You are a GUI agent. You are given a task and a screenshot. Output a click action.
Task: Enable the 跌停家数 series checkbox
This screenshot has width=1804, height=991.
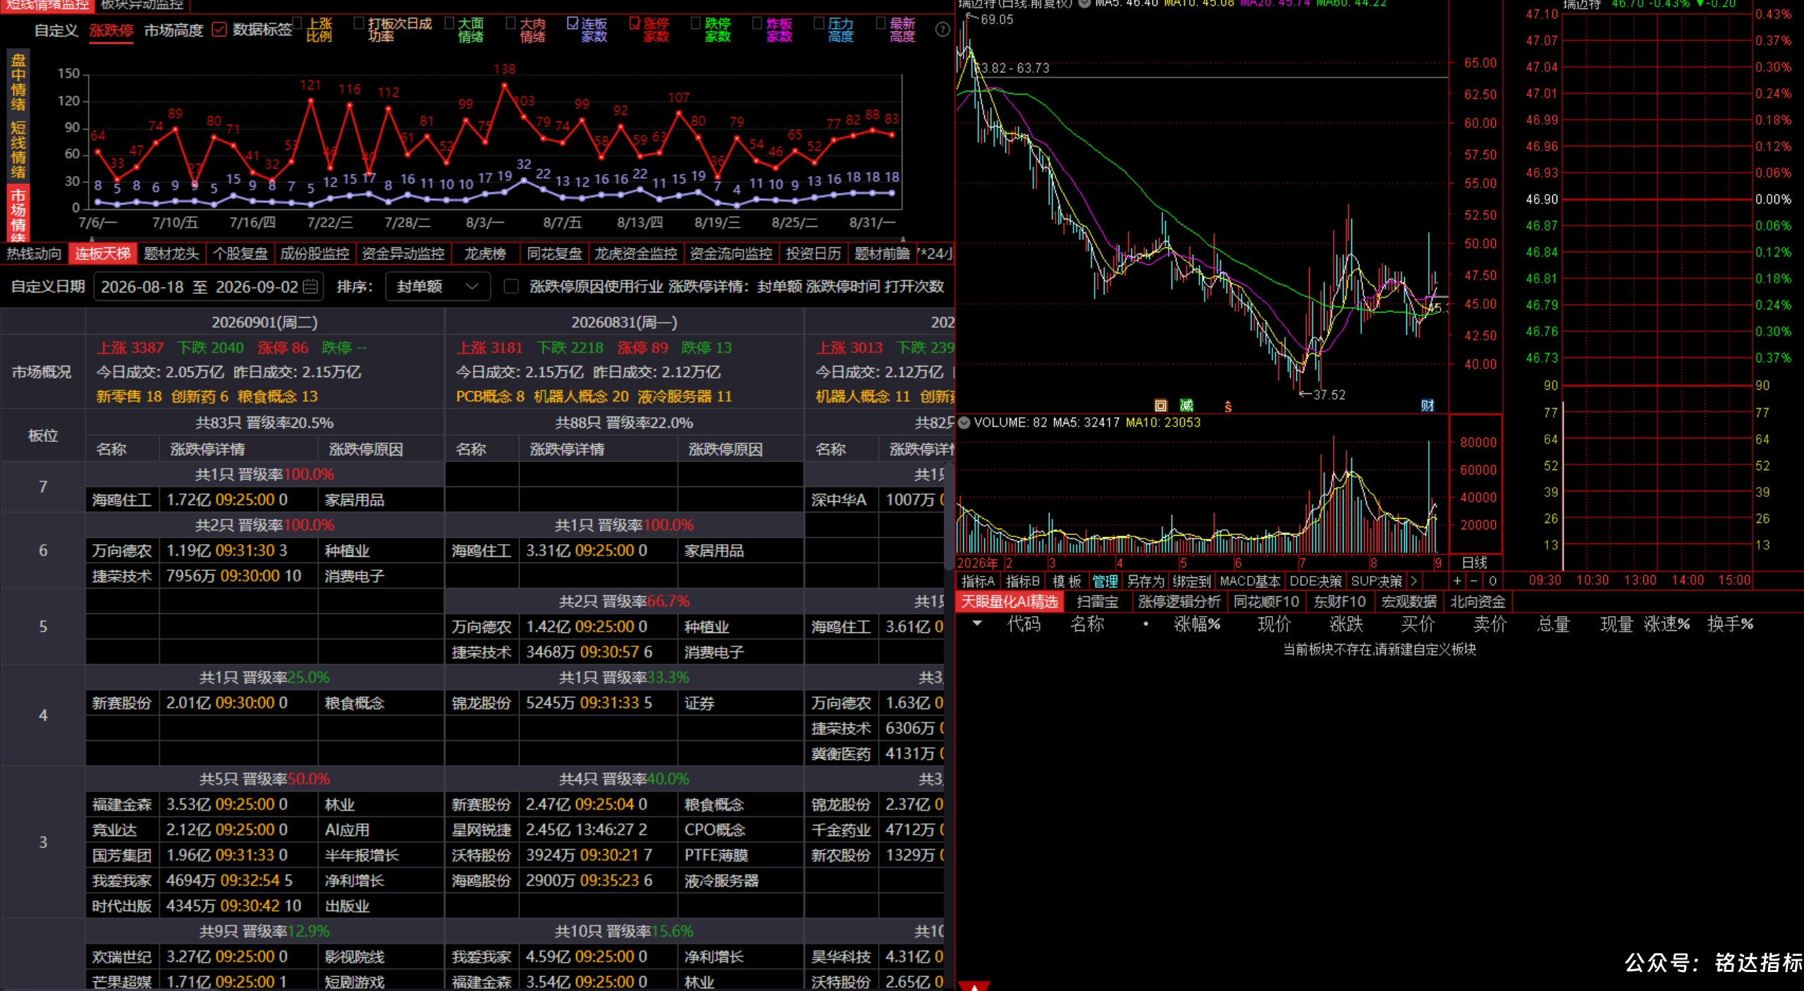tap(696, 23)
